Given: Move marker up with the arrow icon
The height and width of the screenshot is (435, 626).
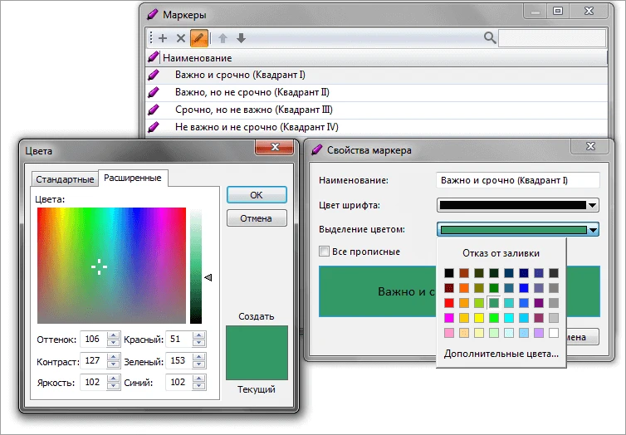Looking at the screenshot, I should point(223,38).
